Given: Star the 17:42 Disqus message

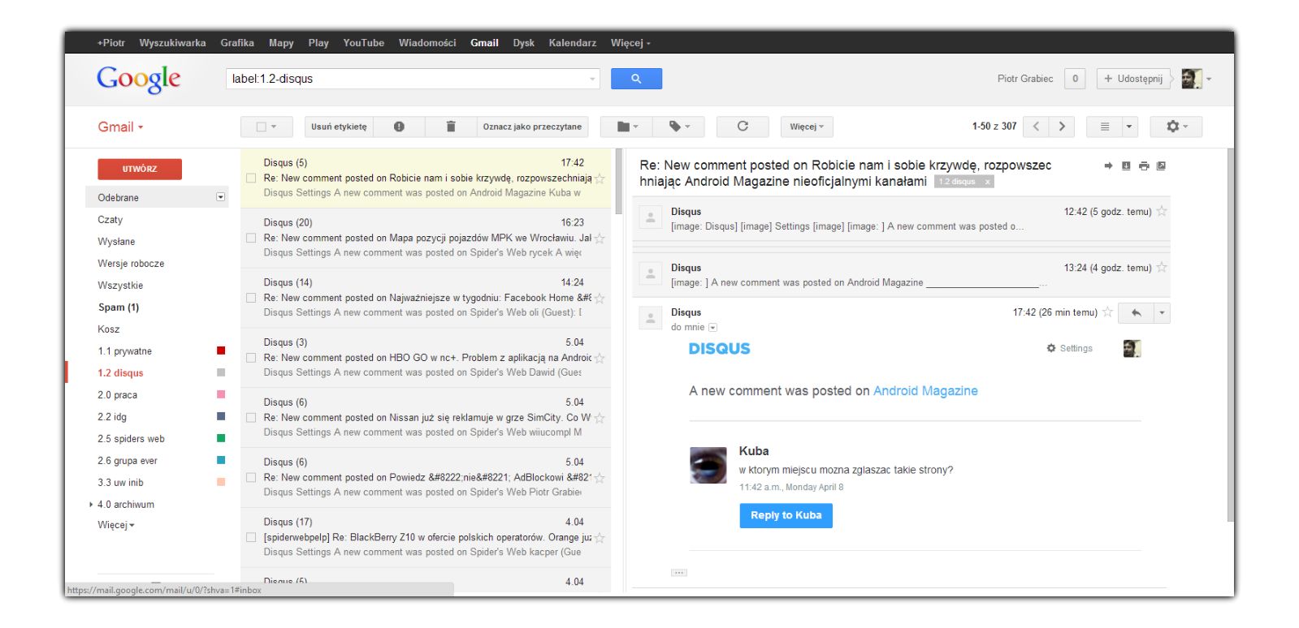Looking at the screenshot, I should point(1107,312).
